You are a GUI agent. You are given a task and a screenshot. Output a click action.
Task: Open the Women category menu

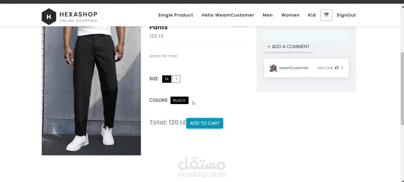click(x=290, y=15)
